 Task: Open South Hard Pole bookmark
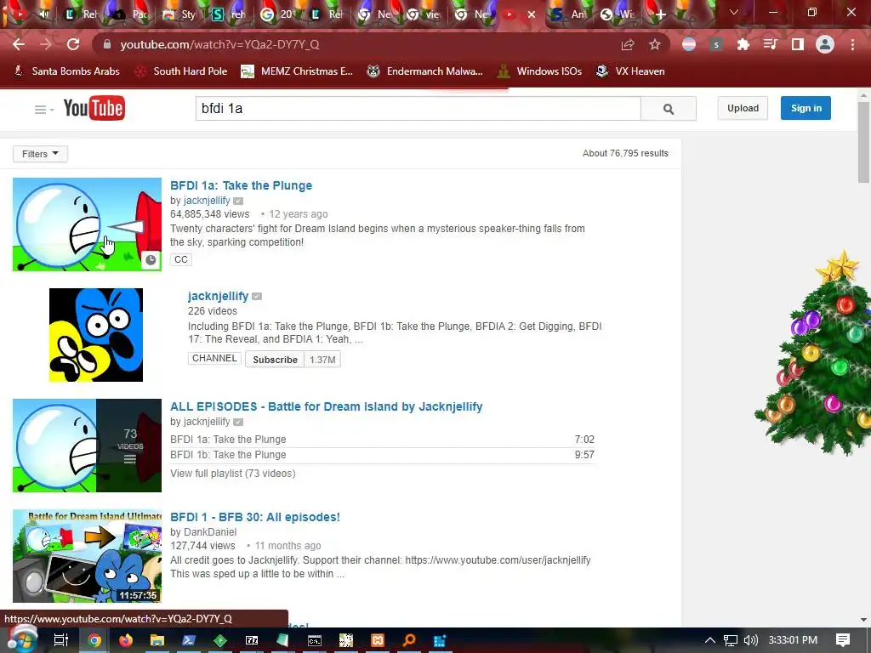[181, 71]
